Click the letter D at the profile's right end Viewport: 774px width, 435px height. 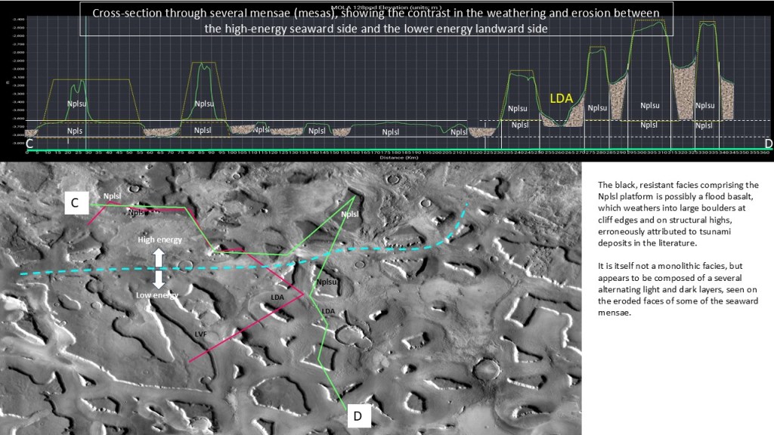(x=768, y=143)
